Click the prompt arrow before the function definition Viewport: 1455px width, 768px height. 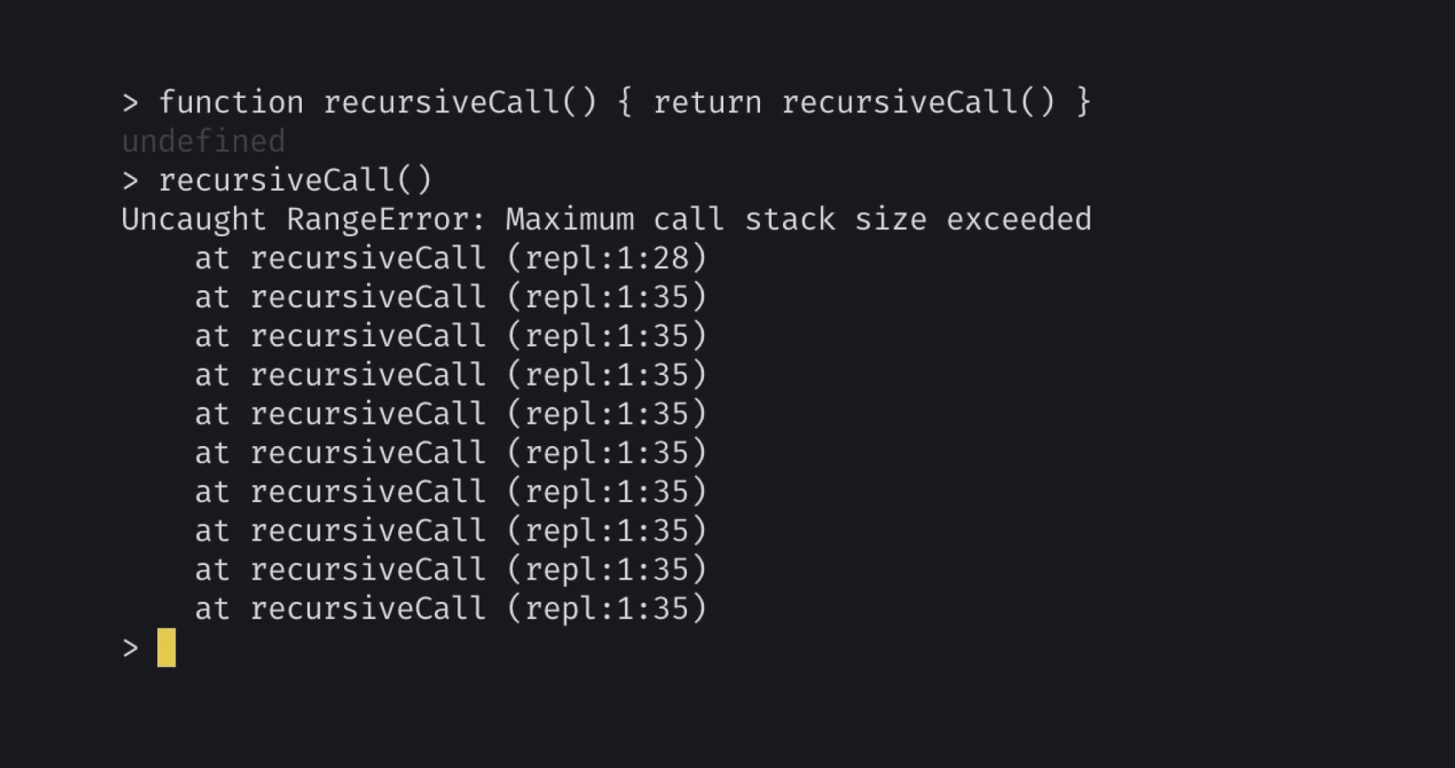(130, 104)
